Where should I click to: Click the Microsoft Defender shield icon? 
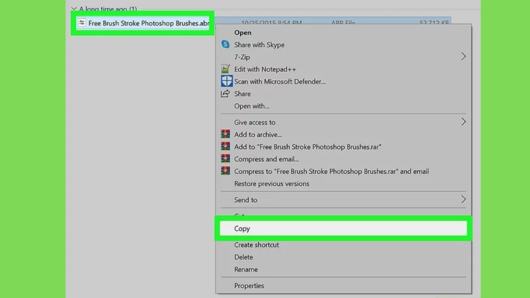click(x=226, y=81)
